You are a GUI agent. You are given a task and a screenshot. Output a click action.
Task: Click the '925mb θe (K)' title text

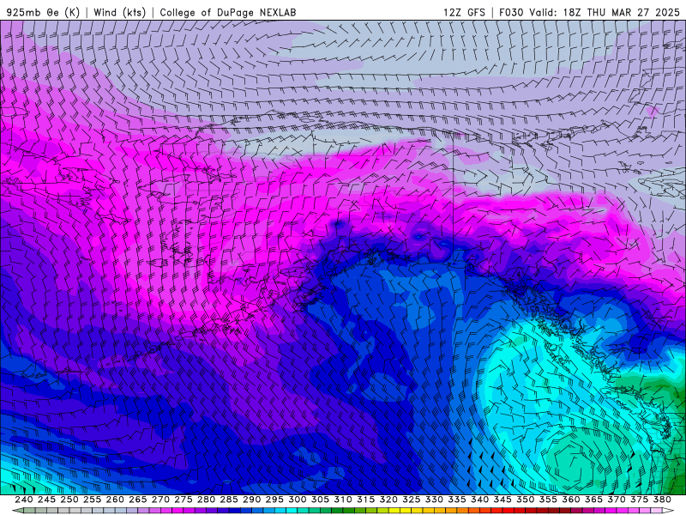tap(43, 12)
